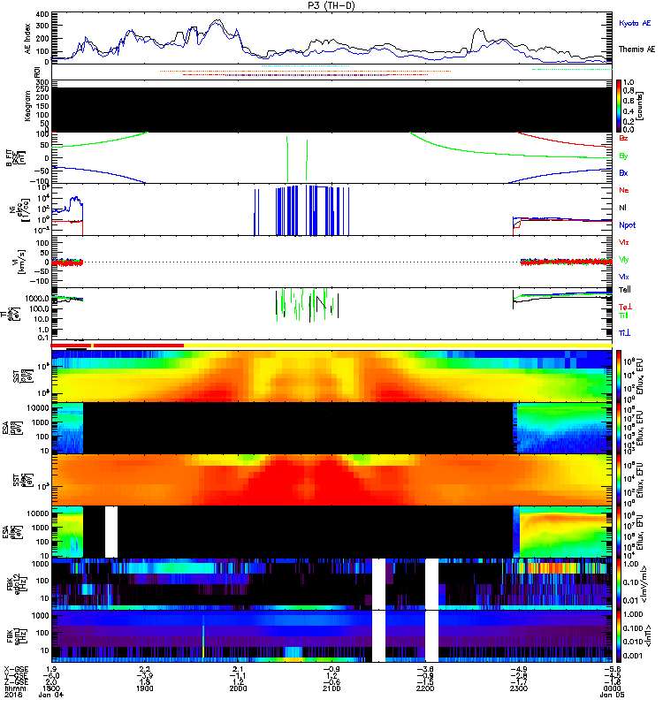Click the black Keogram image panel
Image resolution: width=663 pixels, height=707 pixels.
331,110
